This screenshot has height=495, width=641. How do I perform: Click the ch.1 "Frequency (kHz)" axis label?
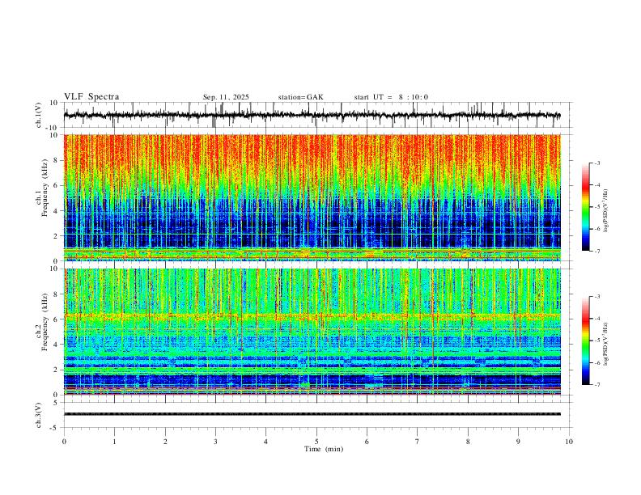[x=45, y=188]
